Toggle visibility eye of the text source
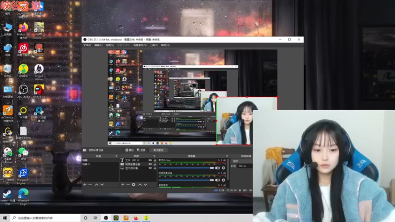The height and width of the screenshot is (222, 395). [150, 160]
